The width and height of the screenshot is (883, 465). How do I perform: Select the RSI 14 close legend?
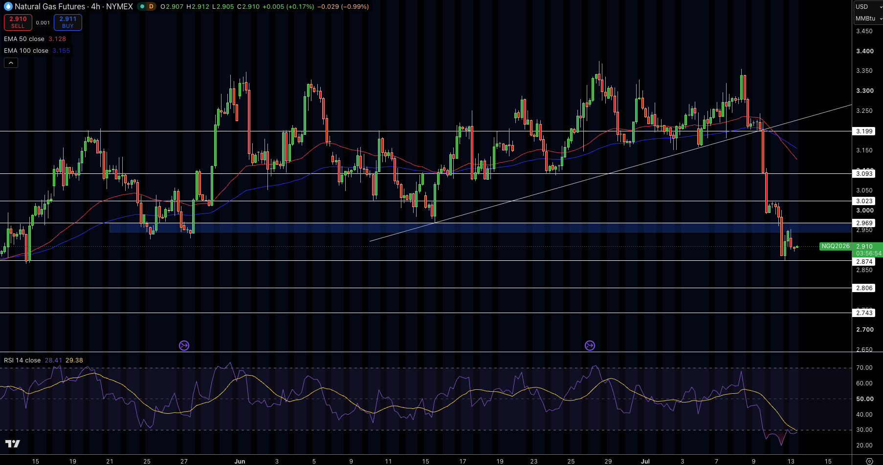pyautogui.click(x=22, y=360)
